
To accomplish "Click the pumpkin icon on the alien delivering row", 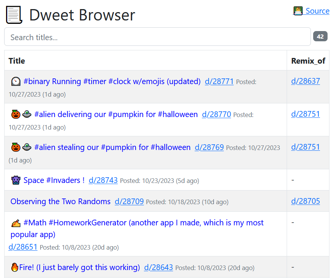I will (16, 114).
